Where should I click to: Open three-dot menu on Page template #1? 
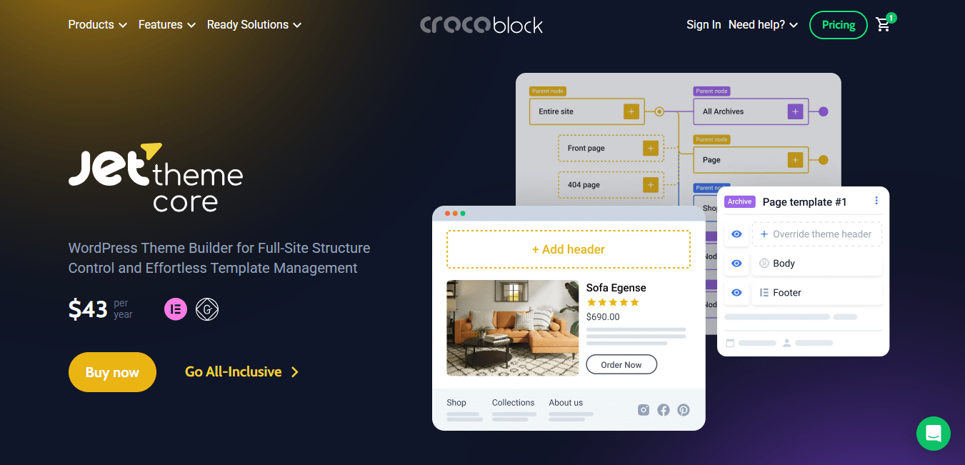click(x=876, y=201)
